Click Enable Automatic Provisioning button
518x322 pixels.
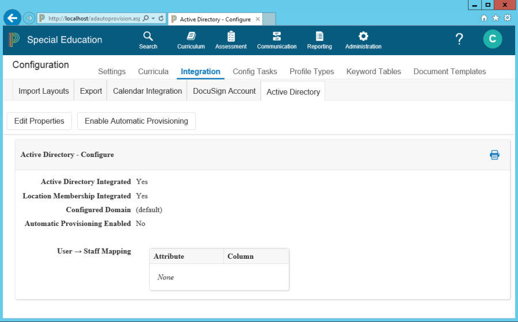[x=136, y=121]
